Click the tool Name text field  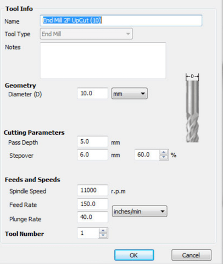[121, 20]
